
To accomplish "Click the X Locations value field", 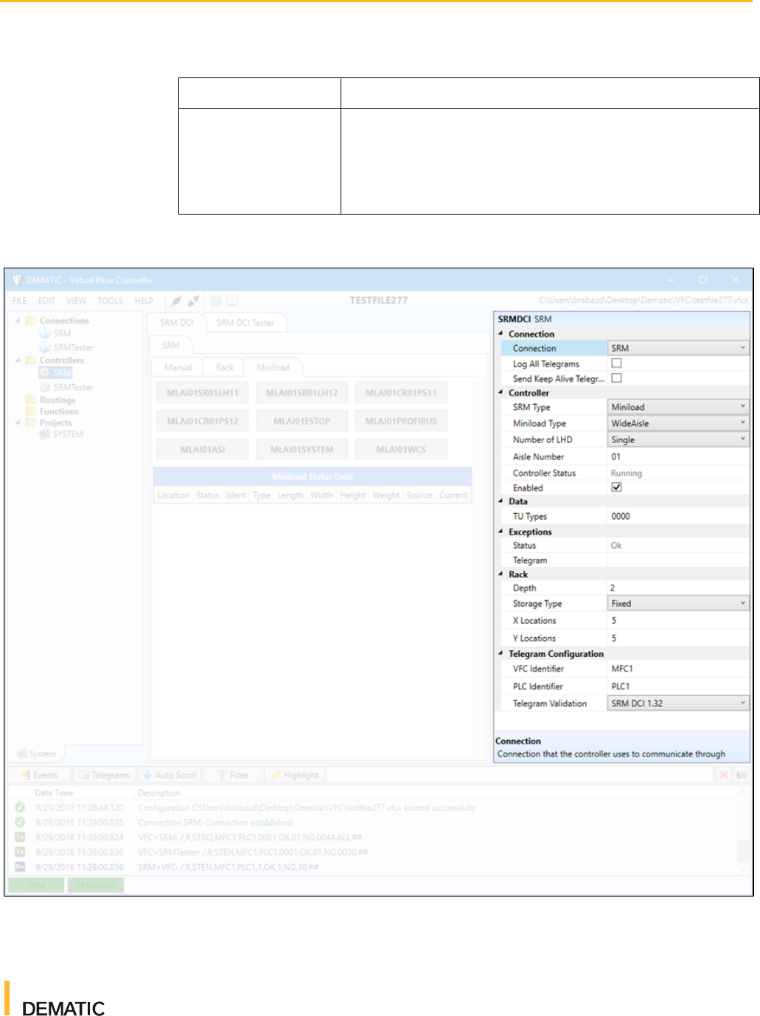I will 678,621.
